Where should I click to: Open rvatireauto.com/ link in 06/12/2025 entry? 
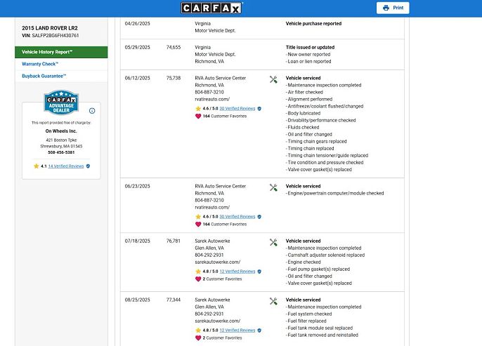coord(212,99)
